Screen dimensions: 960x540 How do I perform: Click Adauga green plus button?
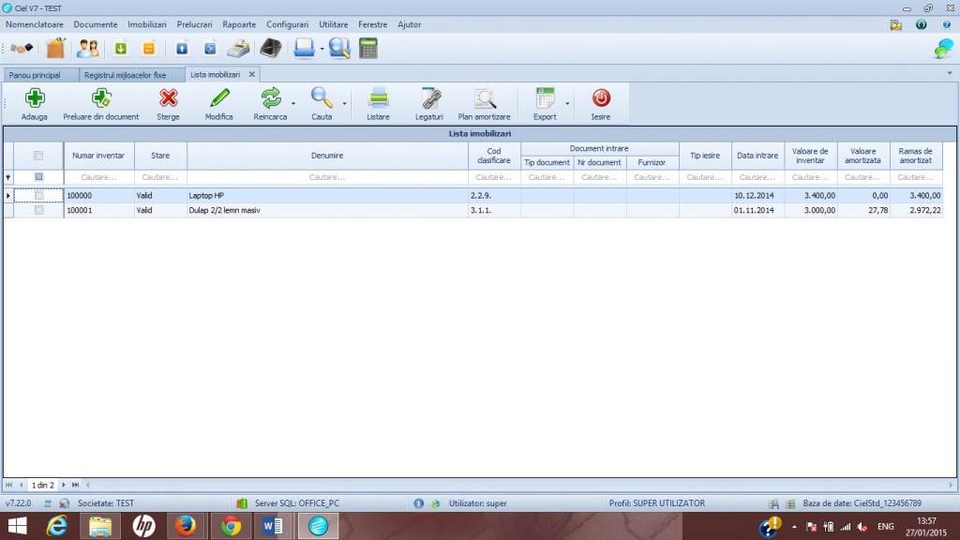point(35,104)
